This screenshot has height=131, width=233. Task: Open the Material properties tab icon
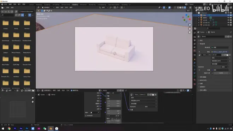(x=195, y=80)
